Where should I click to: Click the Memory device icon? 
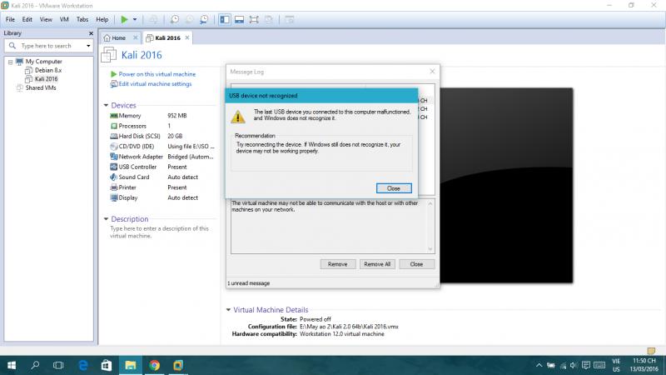coord(114,116)
